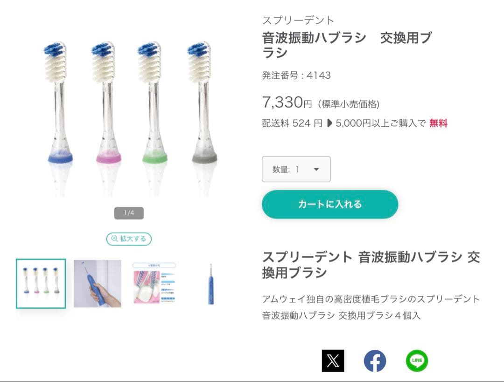Viewport: 504px width, 382px height.
Task: Select the bristle feature diagram thumbnail
Action: click(154, 283)
